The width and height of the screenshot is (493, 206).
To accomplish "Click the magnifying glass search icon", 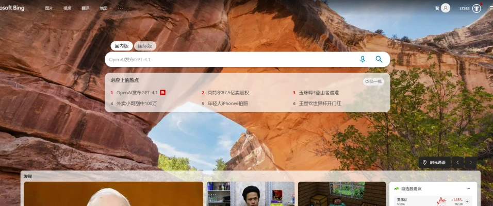I will pyautogui.click(x=379, y=59).
